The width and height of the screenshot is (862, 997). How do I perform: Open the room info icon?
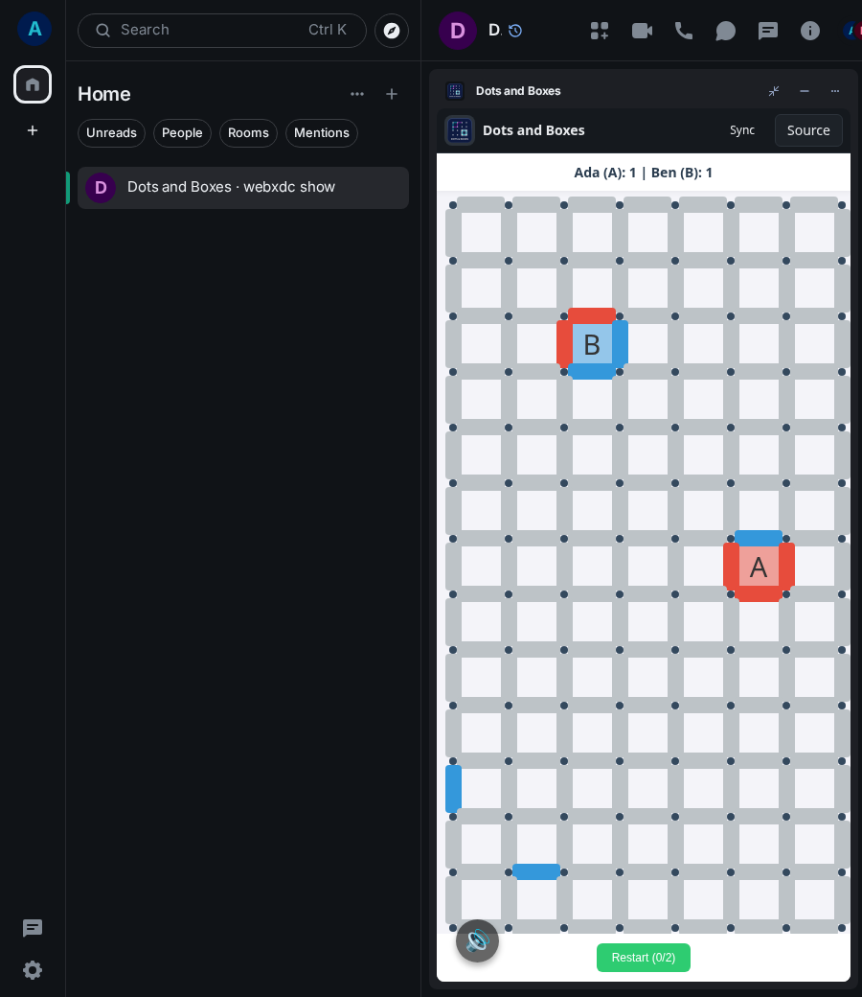[810, 31]
